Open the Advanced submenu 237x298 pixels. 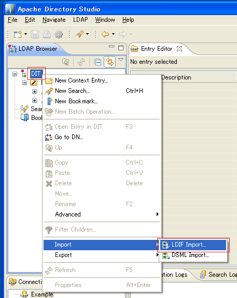(102, 214)
